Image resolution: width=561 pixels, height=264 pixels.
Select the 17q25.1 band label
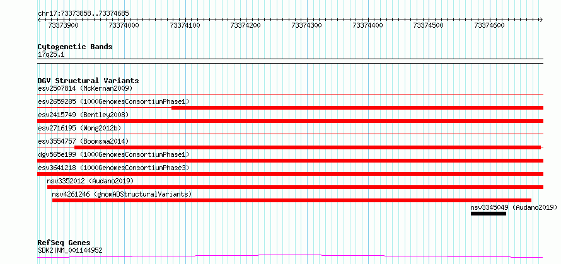[51, 55]
